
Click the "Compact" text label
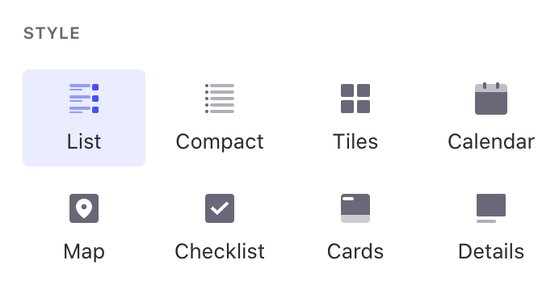pyautogui.click(x=220, y=142)
